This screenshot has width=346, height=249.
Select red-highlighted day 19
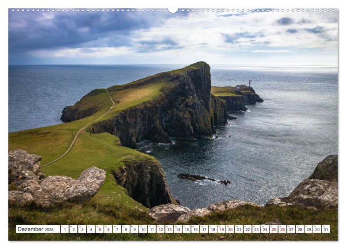tap(222, 229)
